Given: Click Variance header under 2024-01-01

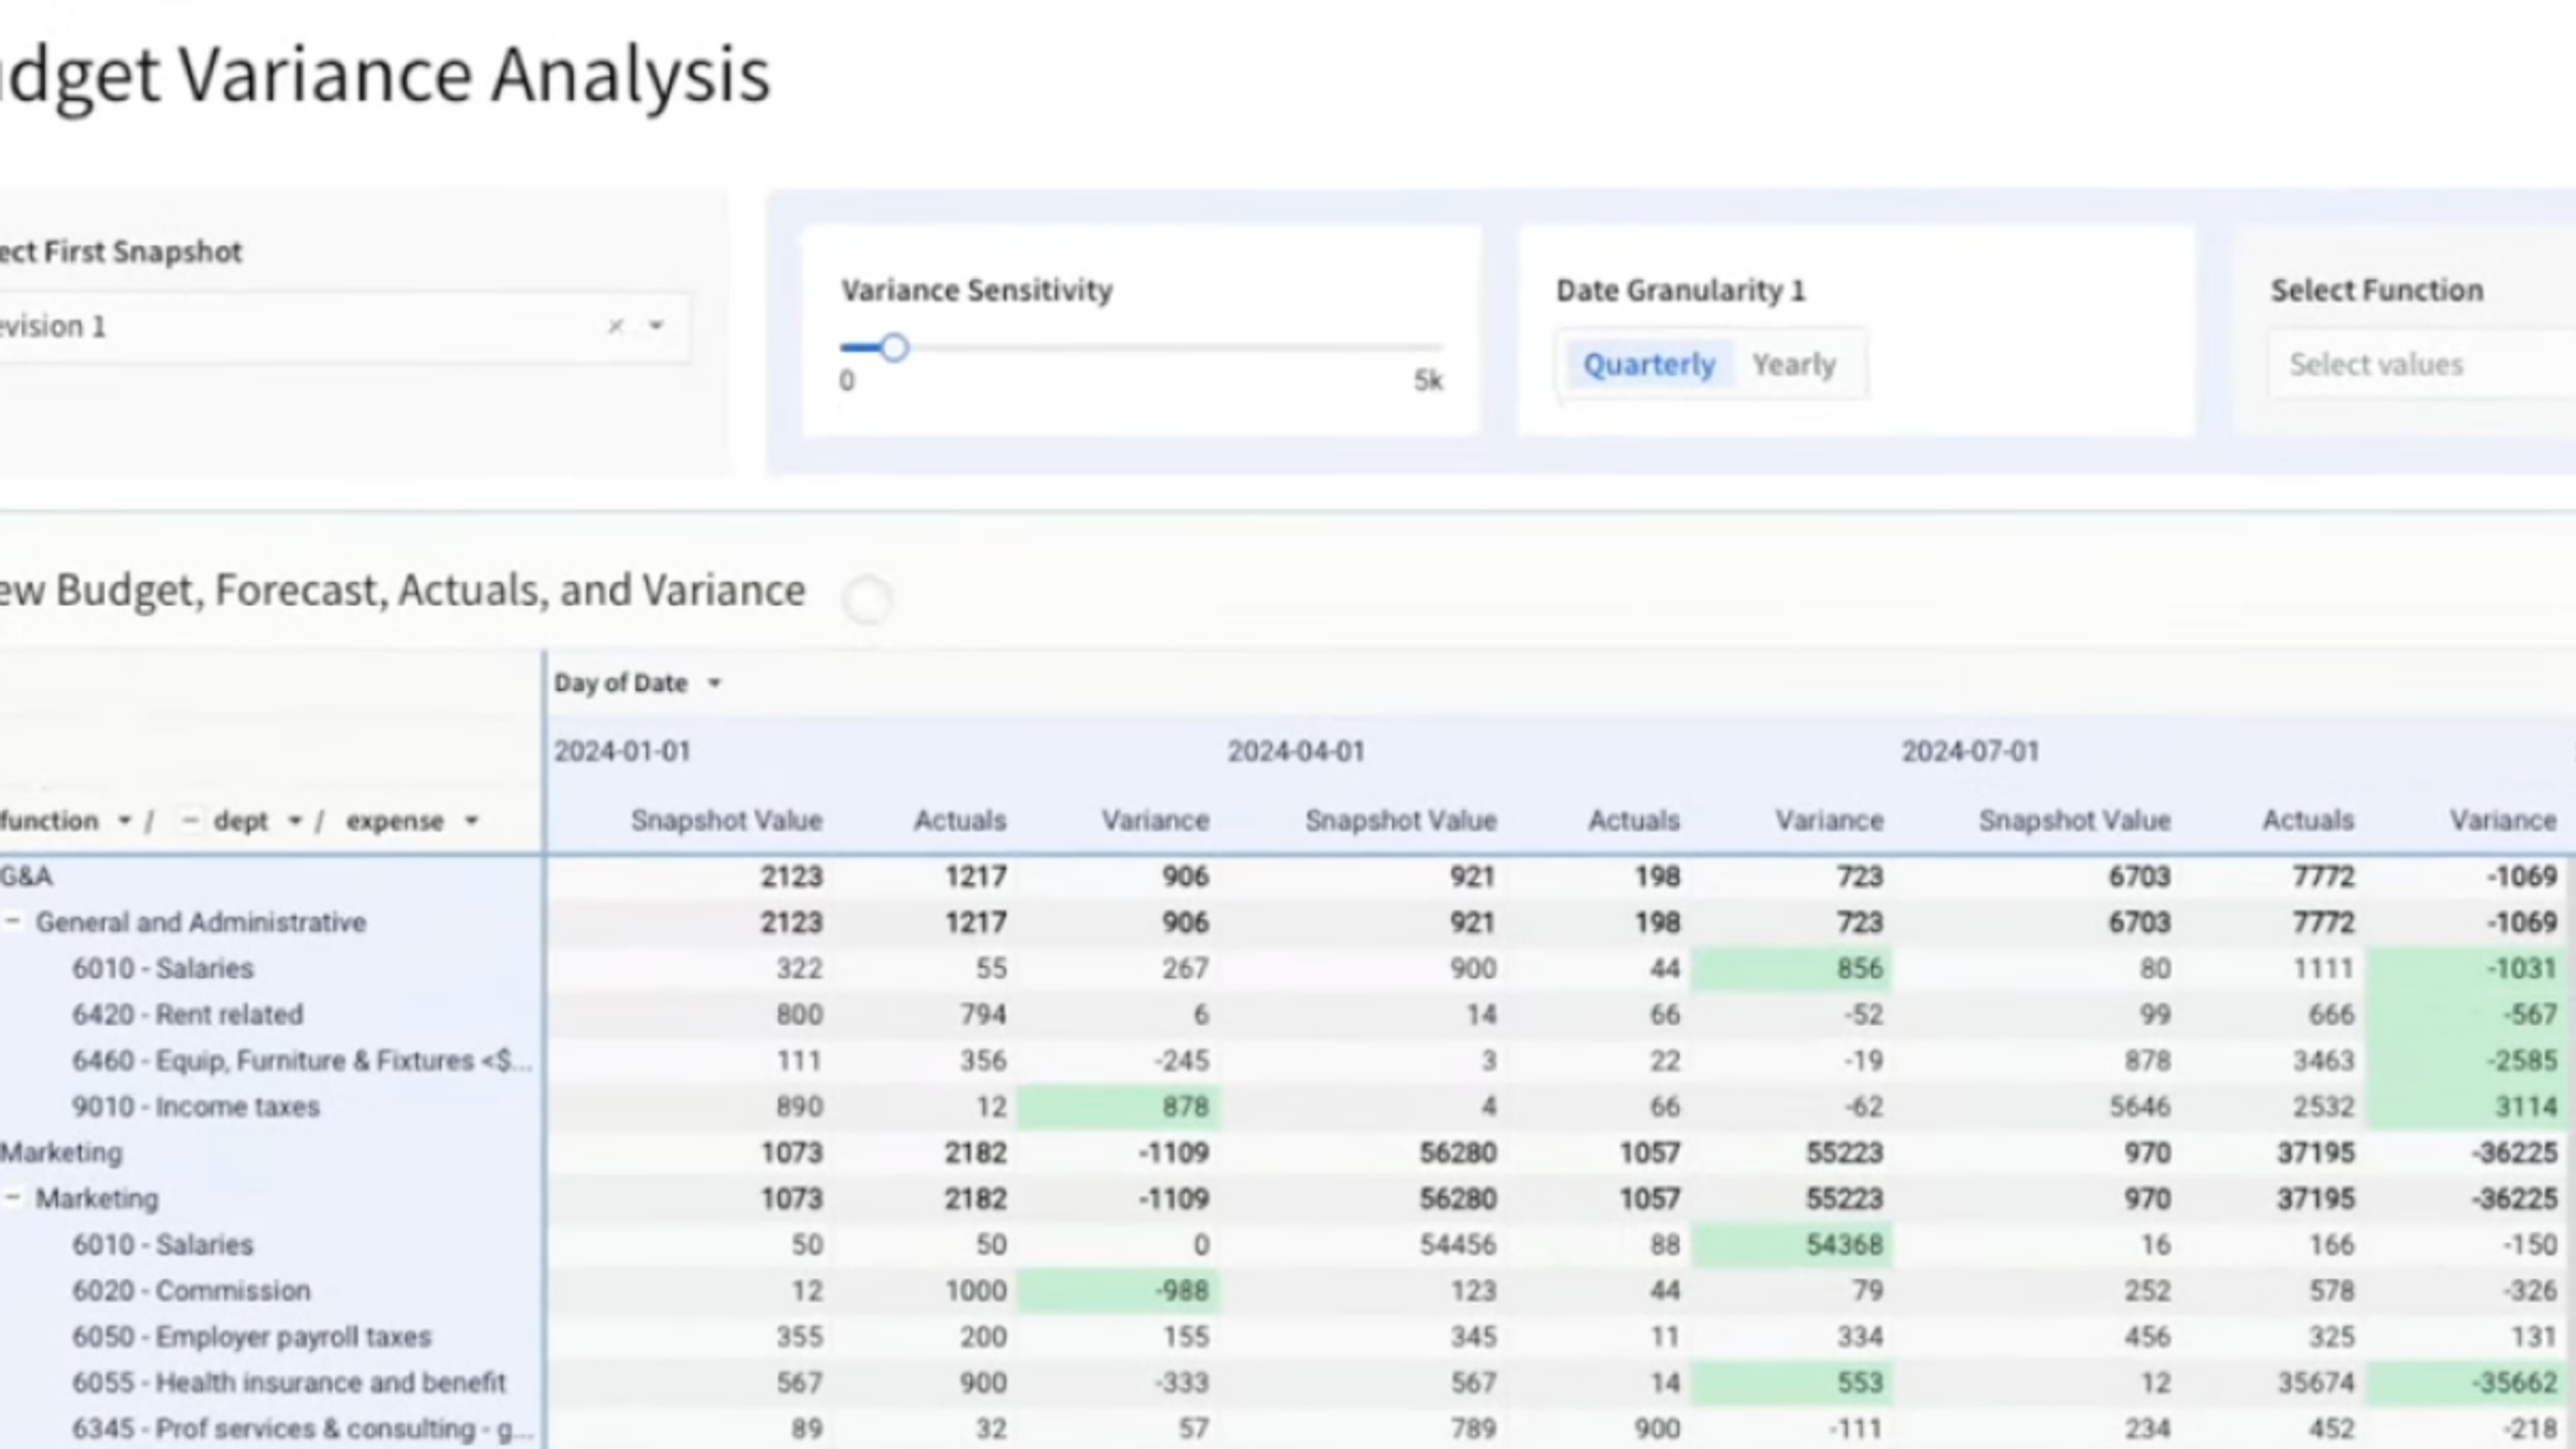Looking at the screenshot, I should point(1155,821).
